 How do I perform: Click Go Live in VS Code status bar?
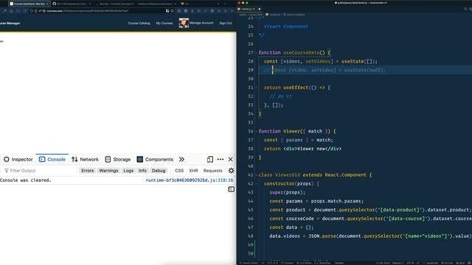coord(448,263)
